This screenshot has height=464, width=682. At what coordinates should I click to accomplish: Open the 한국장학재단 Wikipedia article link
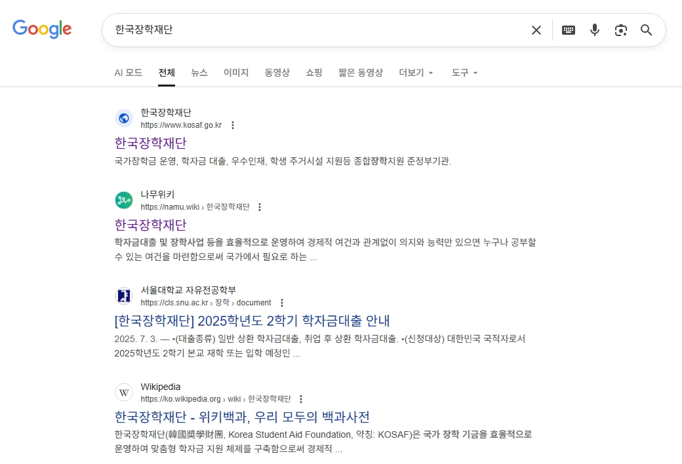242,417
